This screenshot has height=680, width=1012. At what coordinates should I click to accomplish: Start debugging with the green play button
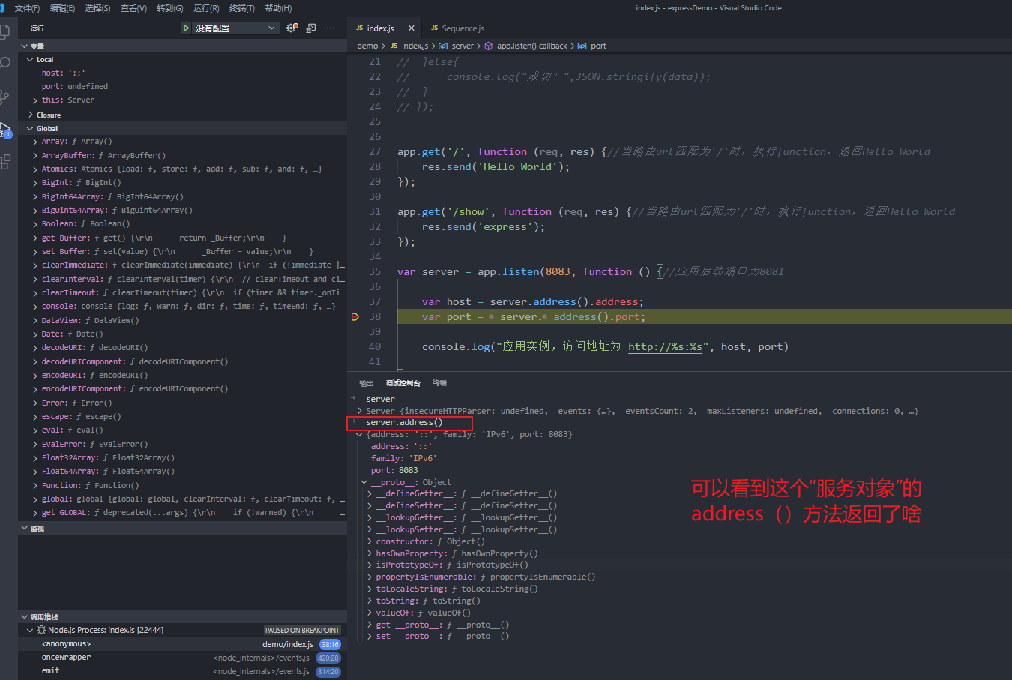click(186, 28)
